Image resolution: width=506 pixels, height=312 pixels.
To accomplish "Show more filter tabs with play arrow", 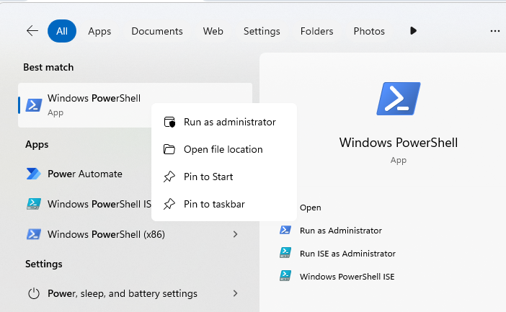I will pyautogui.click(x=413, y=31).
